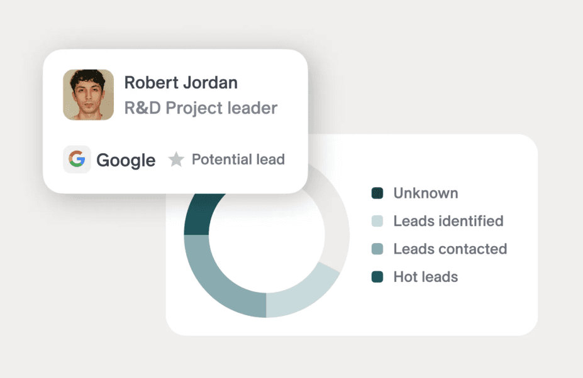Viewport: 583px width, 378px height.
Task: Click the star icon beside Potential lead
Action: pos(176,159)
